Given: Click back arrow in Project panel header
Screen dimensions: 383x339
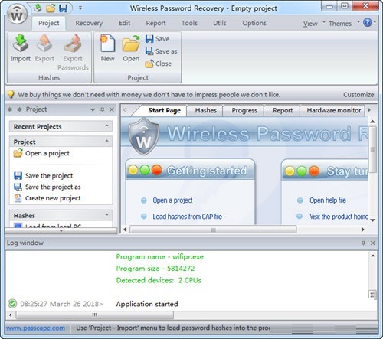Looking at the screenshot, I should (10, 109).
